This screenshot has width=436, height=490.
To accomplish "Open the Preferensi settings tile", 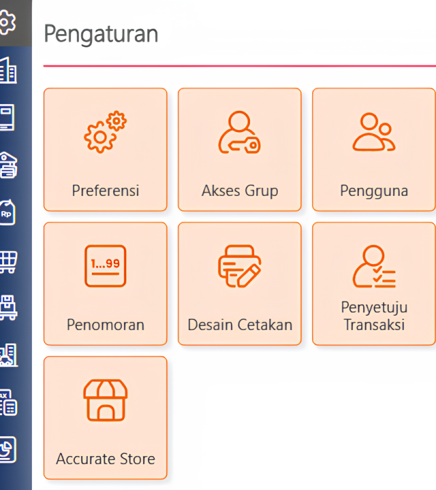I will 106,149.
